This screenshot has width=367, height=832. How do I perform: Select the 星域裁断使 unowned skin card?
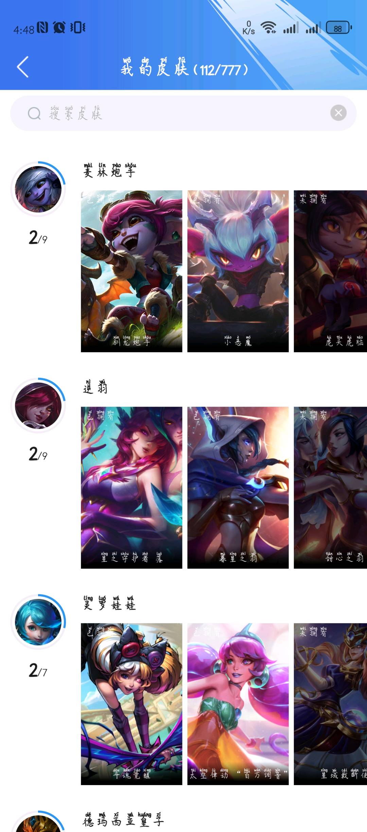[330, 704]
